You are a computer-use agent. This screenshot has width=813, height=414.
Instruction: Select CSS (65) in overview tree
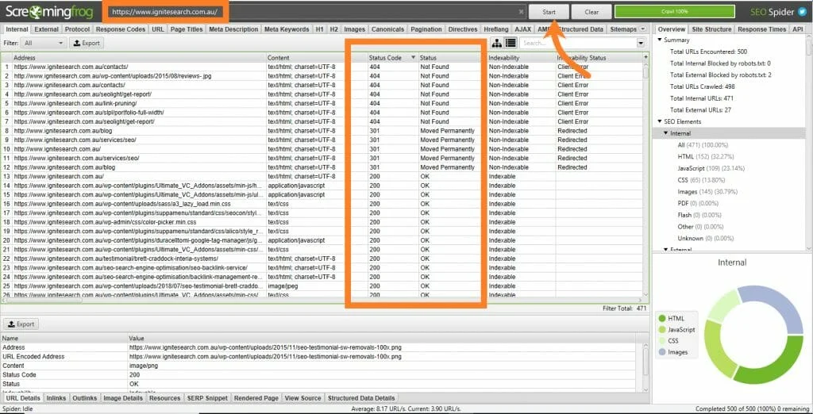(703, 180)
